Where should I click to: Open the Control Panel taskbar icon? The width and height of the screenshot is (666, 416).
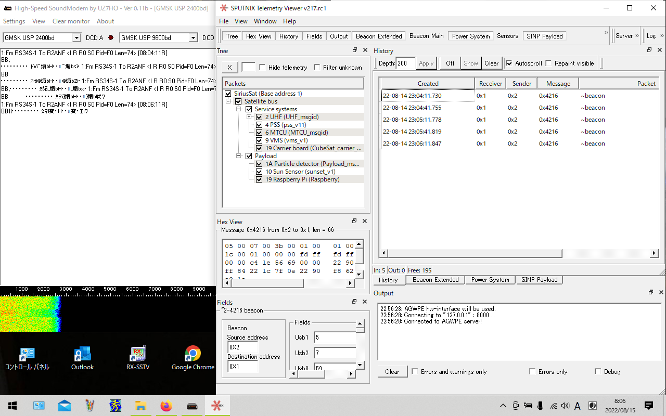(39, 406)
